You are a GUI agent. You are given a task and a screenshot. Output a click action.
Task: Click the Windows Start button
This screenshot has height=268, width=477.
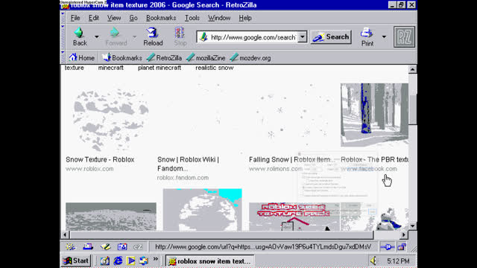pyautogui.click(x=76, y=261)
